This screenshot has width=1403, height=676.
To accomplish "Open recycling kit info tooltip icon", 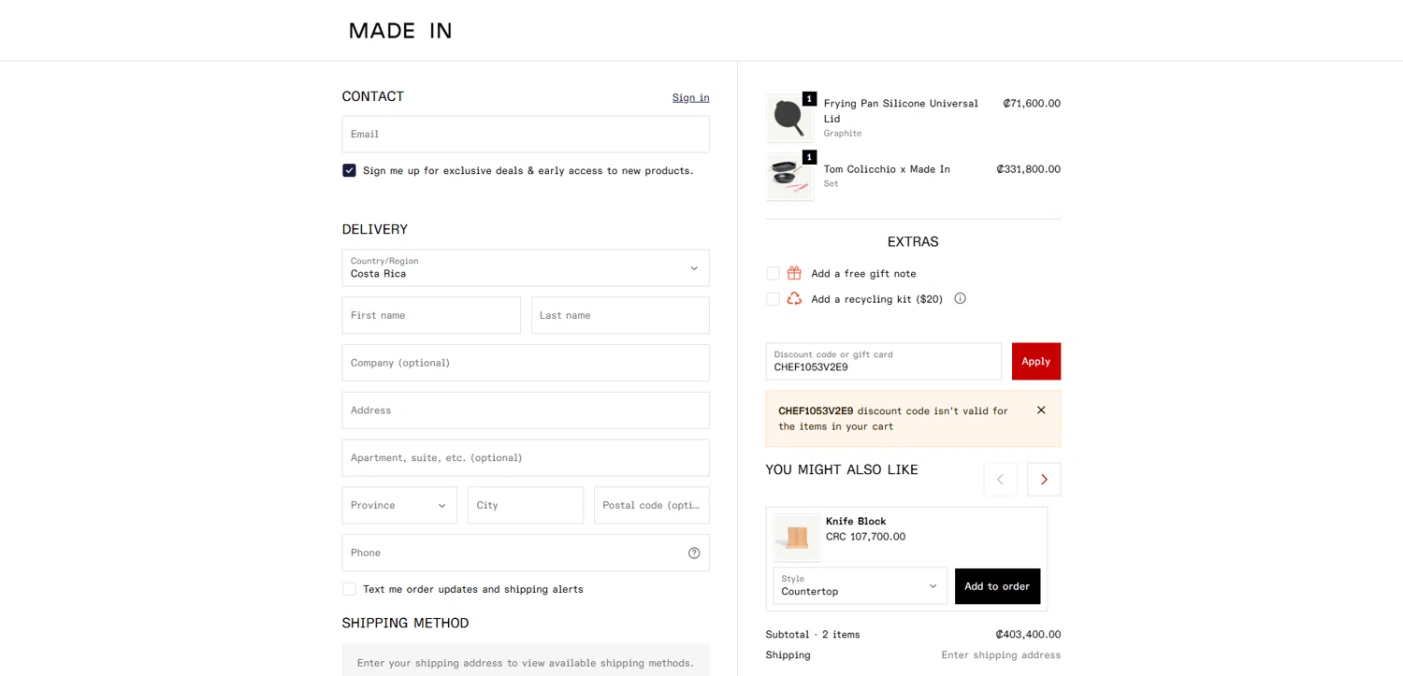I will [x=960, y=298].
